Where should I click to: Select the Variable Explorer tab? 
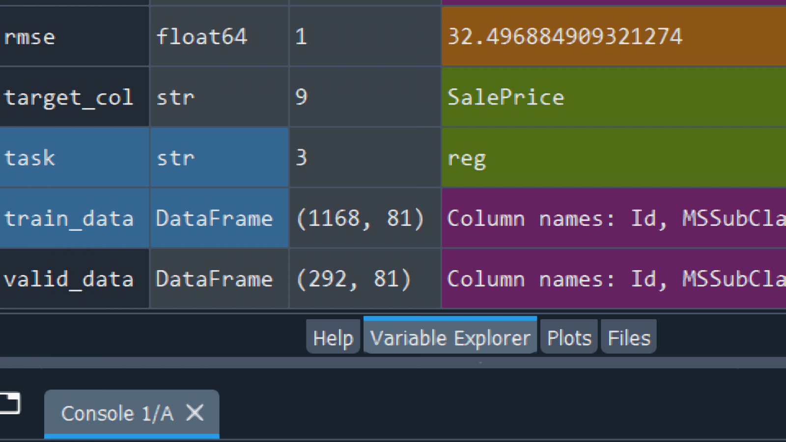pyautogui.click(x=450, y=338)
